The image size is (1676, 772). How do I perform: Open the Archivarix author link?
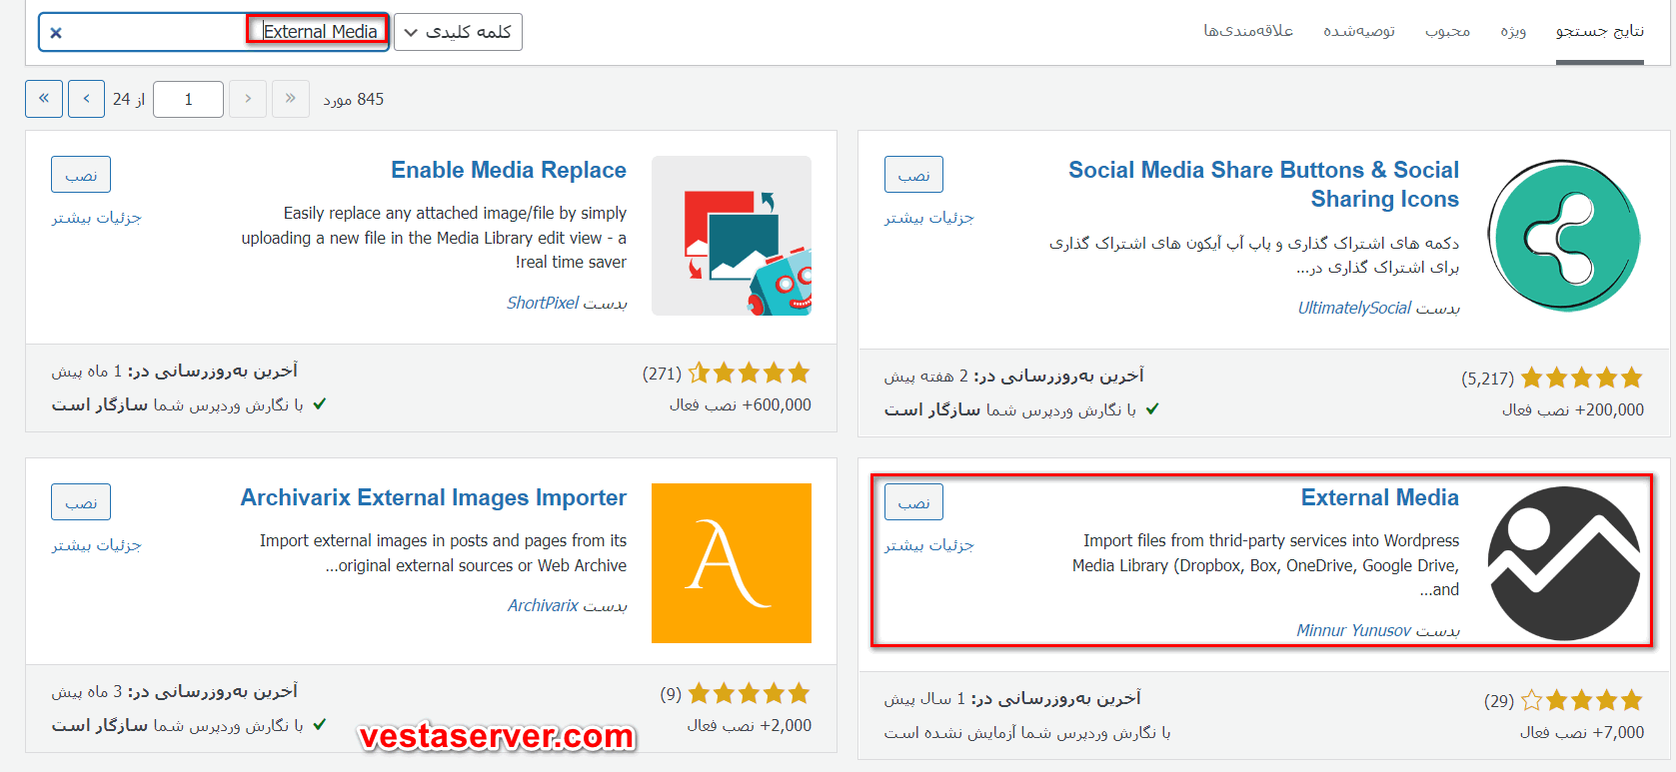pos(543,605)
